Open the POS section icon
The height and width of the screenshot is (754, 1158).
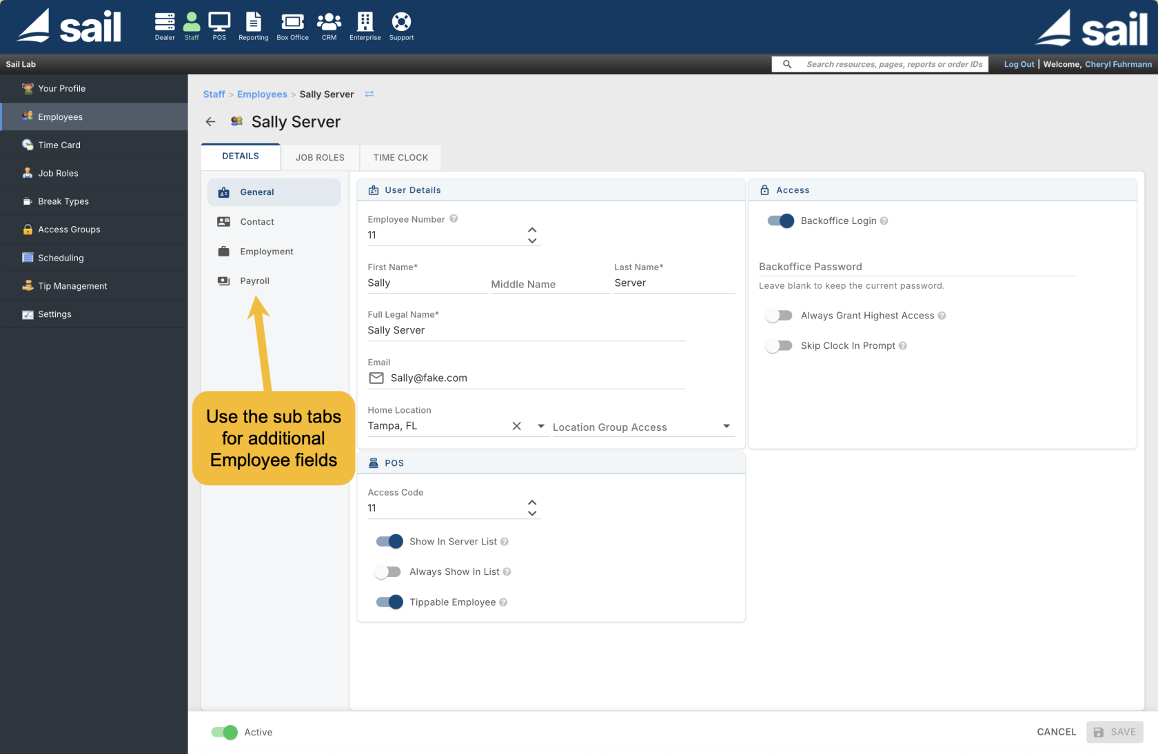(x=219, y=26)
